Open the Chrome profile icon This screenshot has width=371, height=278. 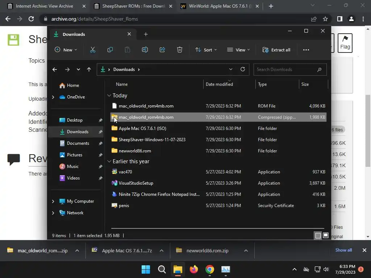[x=351, y=19]
